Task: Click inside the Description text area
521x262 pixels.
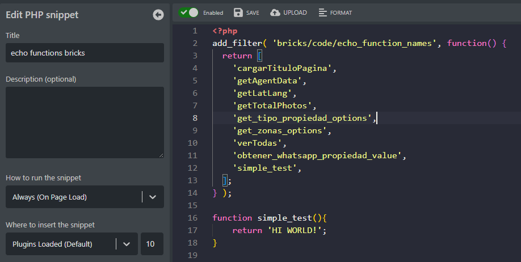Action: pos(85,122)
